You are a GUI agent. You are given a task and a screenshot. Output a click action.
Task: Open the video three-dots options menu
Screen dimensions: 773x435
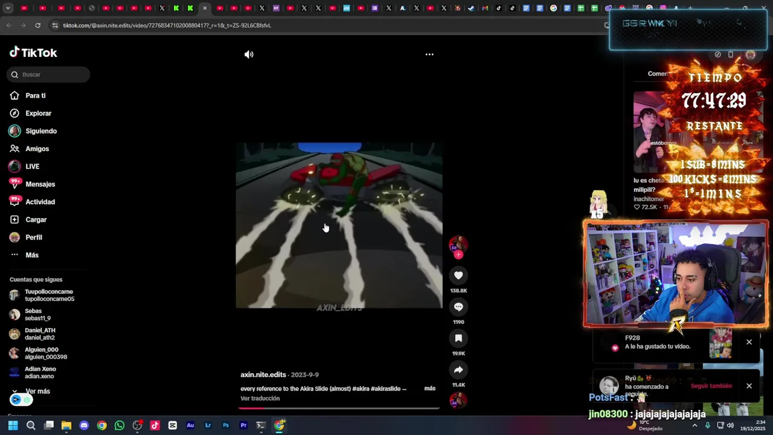click(x=429, y=54)
